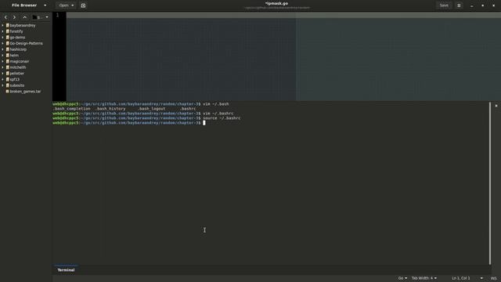Go back in the file browser
The image size is (501, 282).
coord(5,17)
